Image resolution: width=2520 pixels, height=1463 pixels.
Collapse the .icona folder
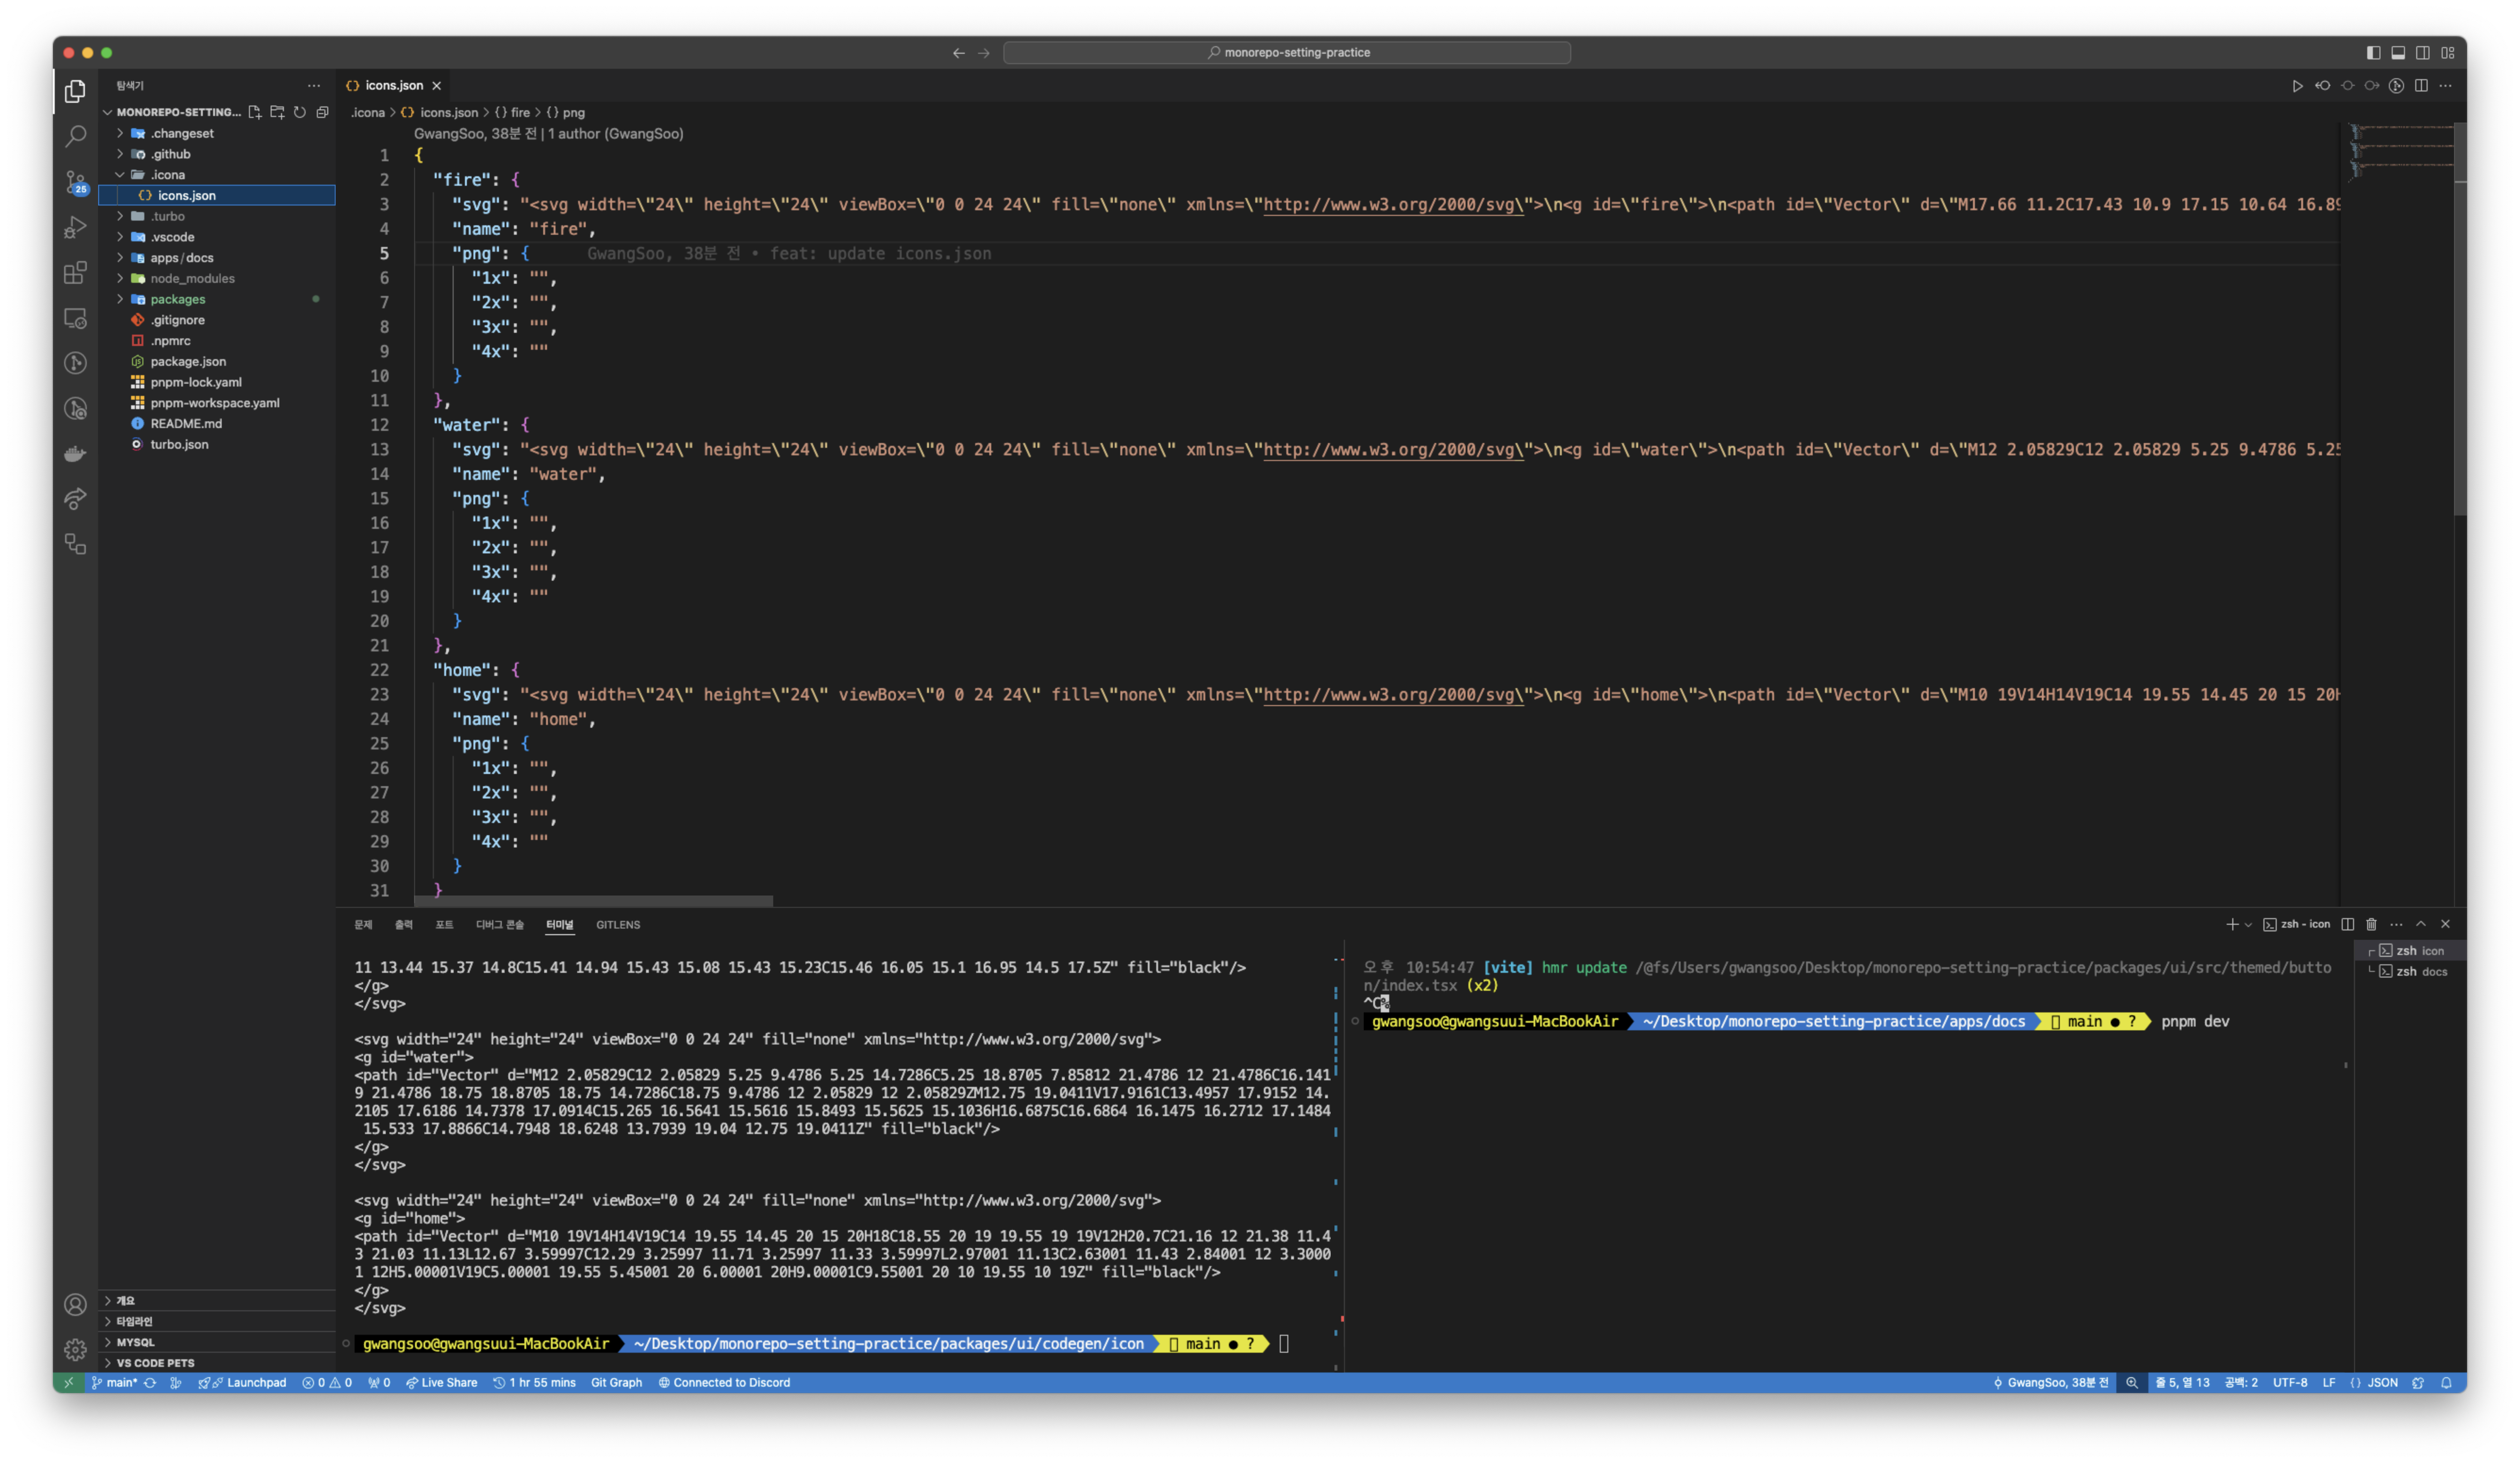(167, 175)
